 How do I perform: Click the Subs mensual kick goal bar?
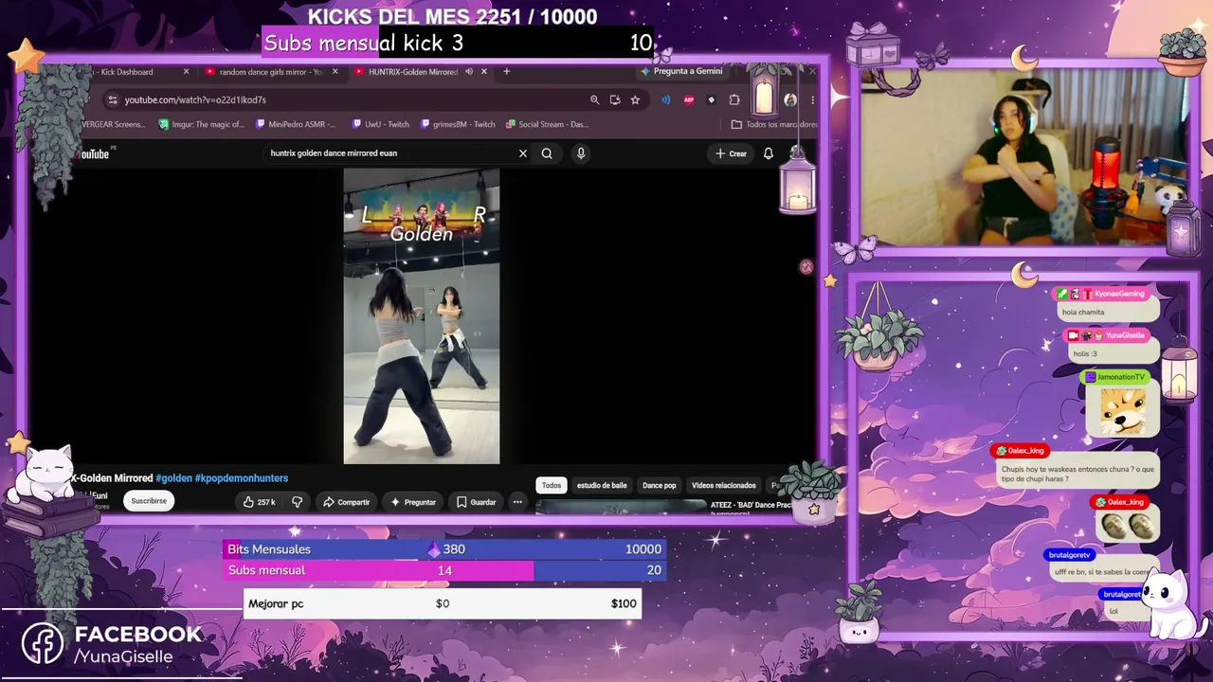(458, 43)
